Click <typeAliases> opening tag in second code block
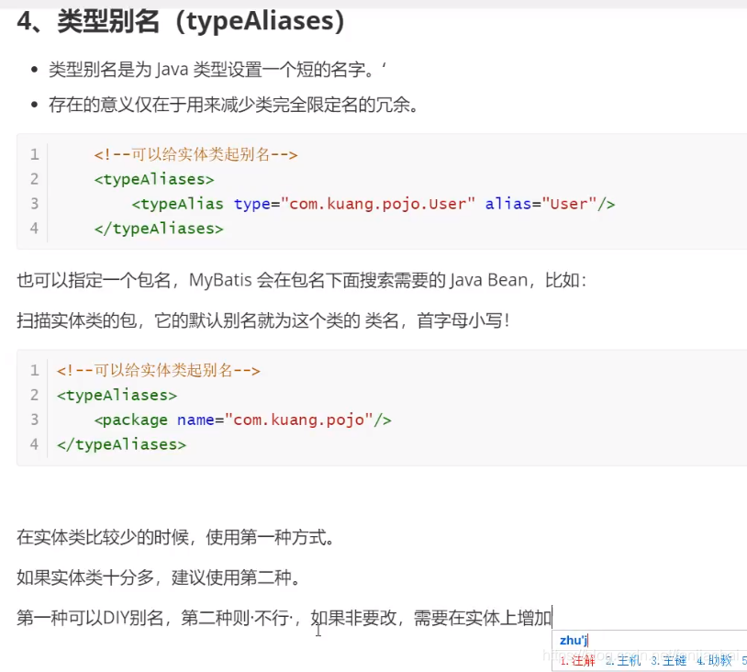Viewport: 747px width, 672px height. pos(117,395)
